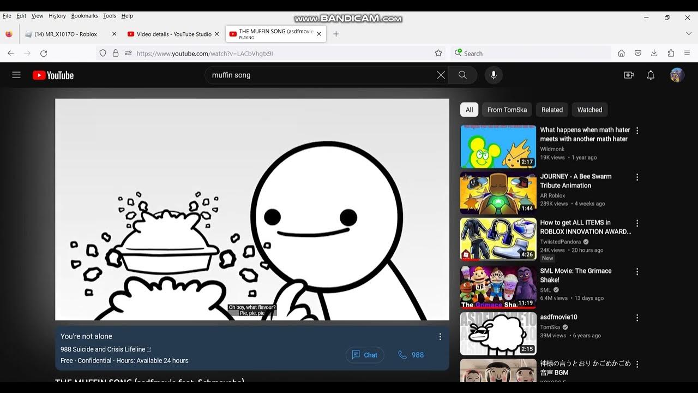Open SML Movie Grimace Shake title
This screenshot has width=698, height=393.
click(576, 275)
